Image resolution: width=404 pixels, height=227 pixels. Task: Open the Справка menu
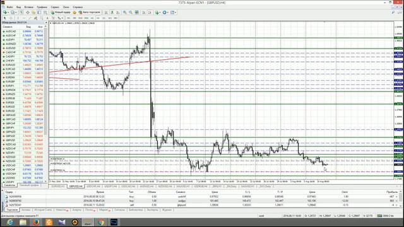tap(78, 7)
